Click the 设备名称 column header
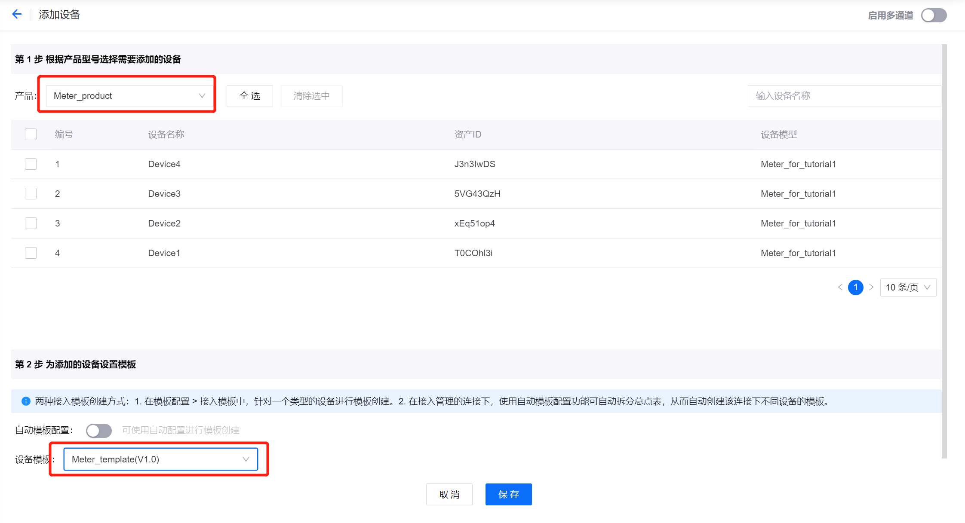 pos(166,135)
